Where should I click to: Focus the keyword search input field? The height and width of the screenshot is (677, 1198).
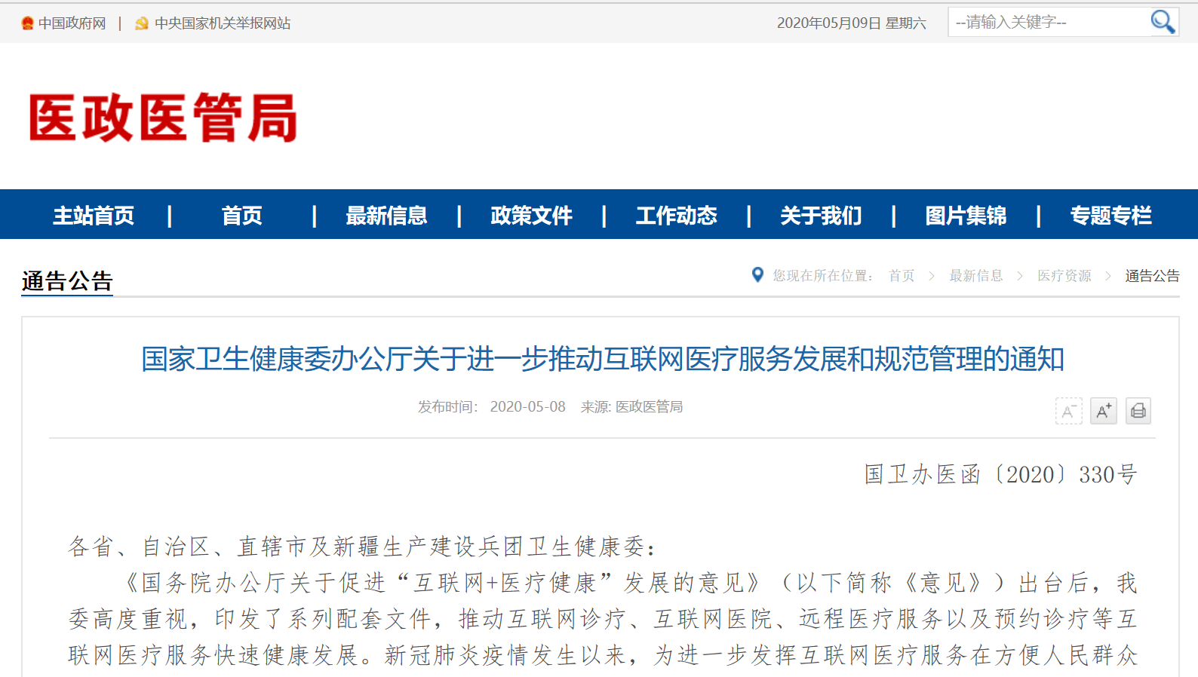point(1049,22)
